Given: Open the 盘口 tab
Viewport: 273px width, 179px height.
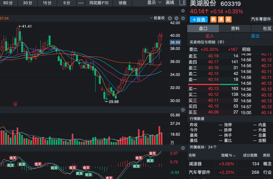Looking at the screenshot, I should tap(203, 29).
